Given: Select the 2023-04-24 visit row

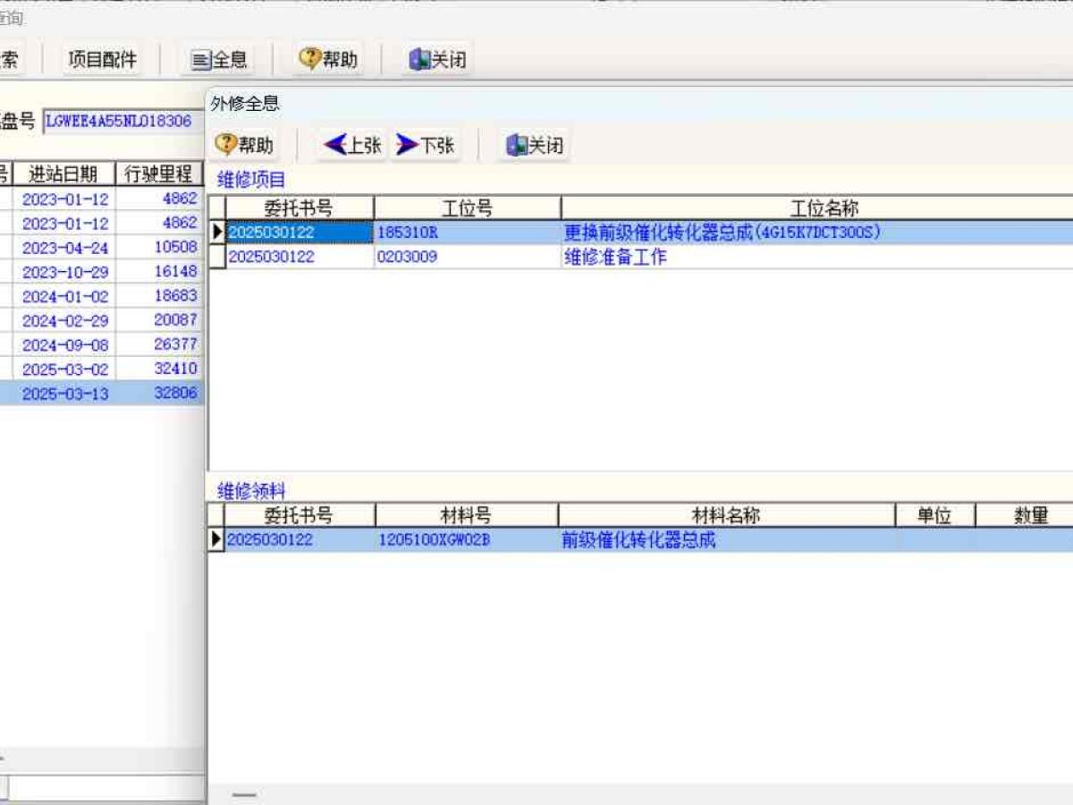Looking at the screenshot, I should (64, 248).
